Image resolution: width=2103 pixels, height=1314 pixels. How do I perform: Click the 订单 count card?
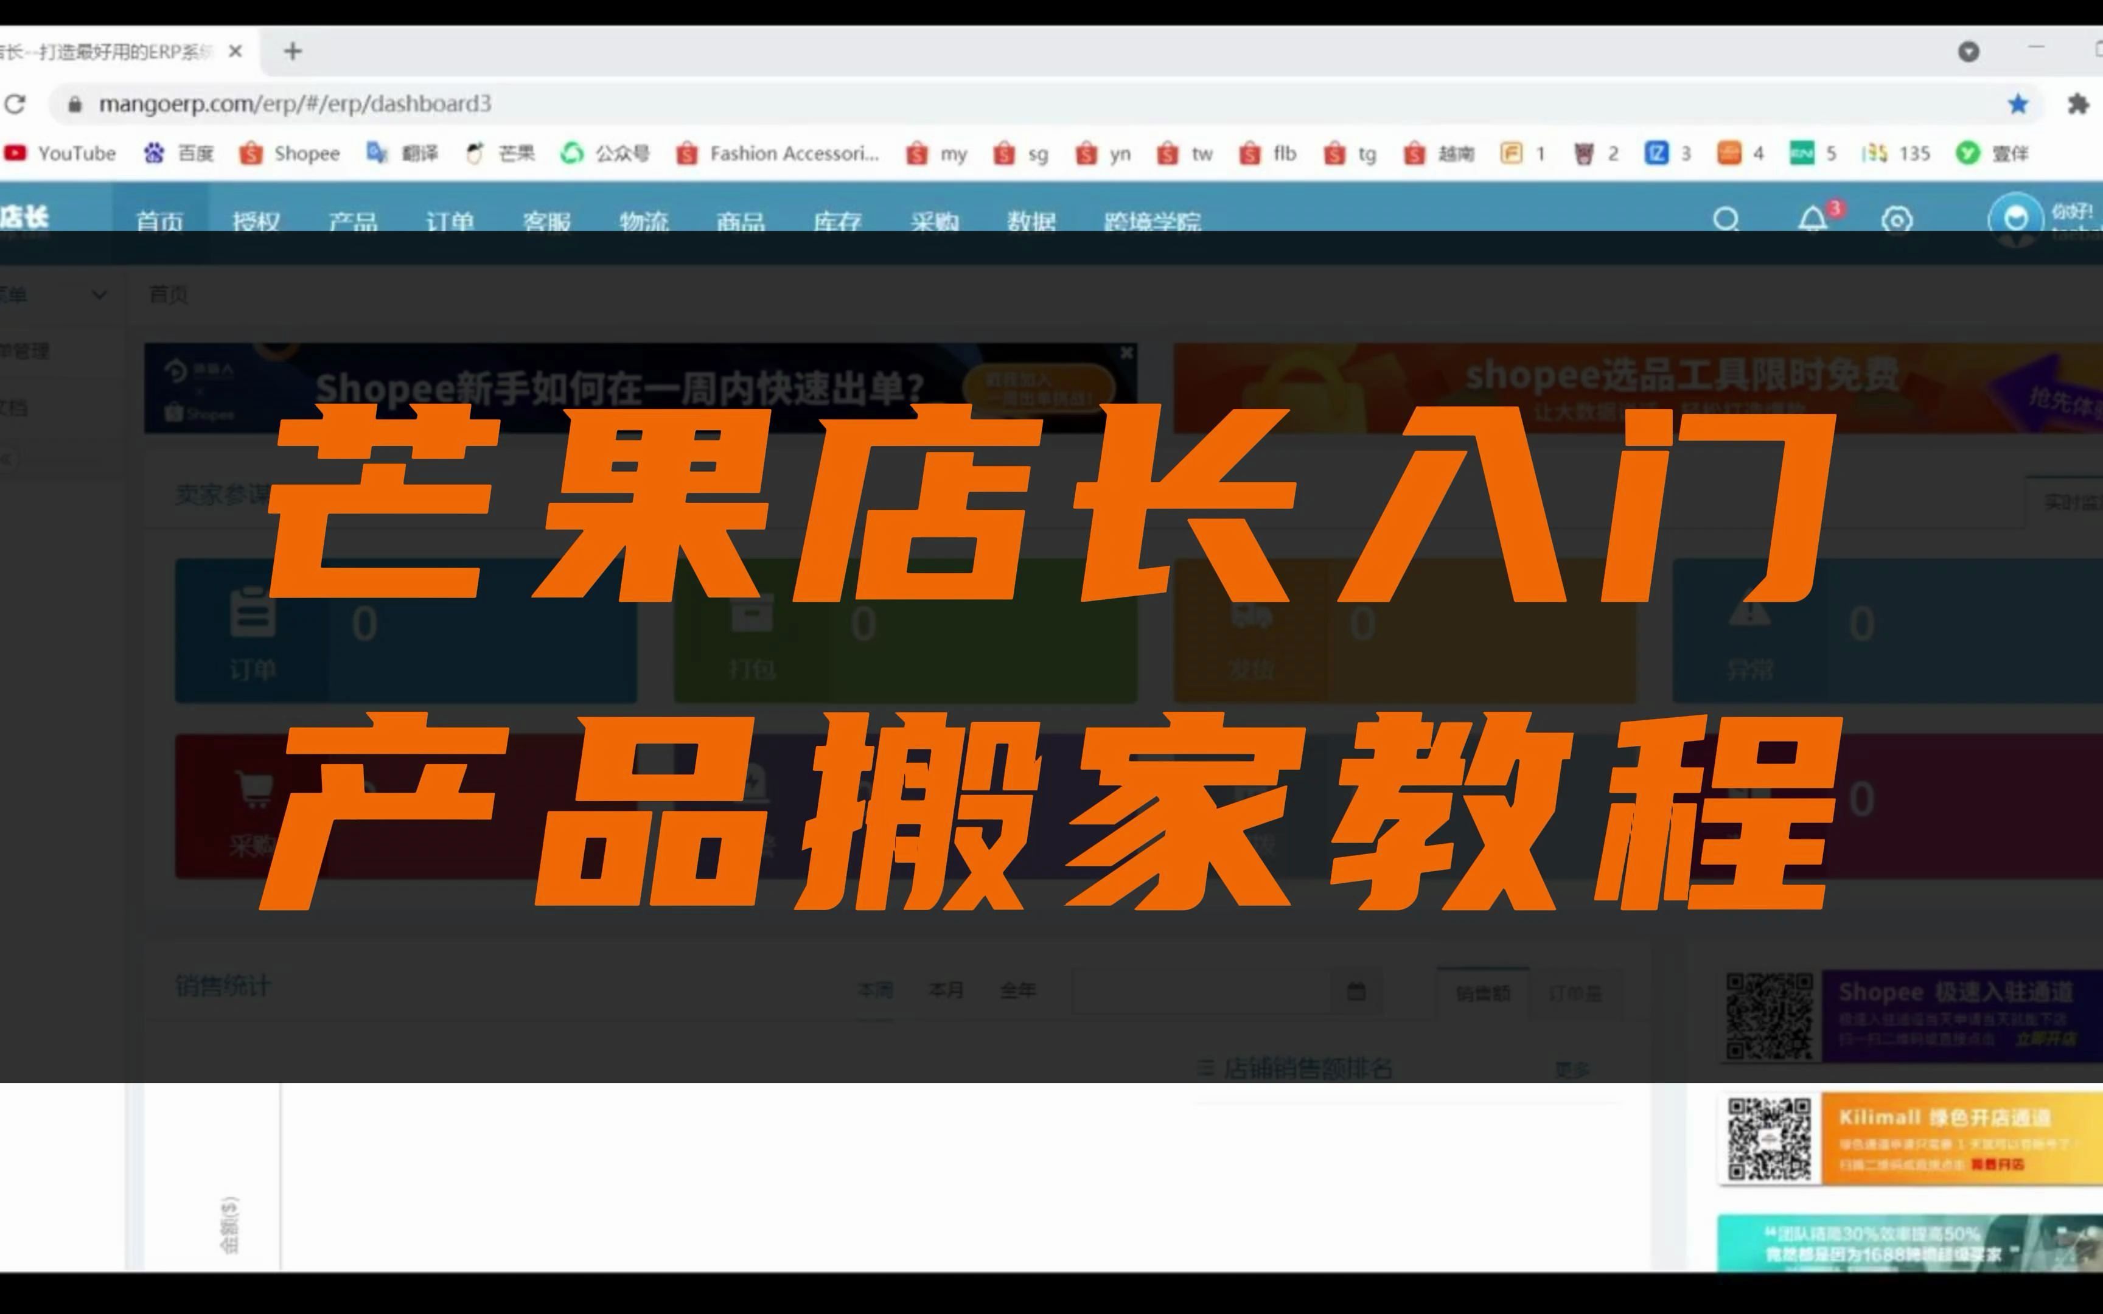coord(406,631)
